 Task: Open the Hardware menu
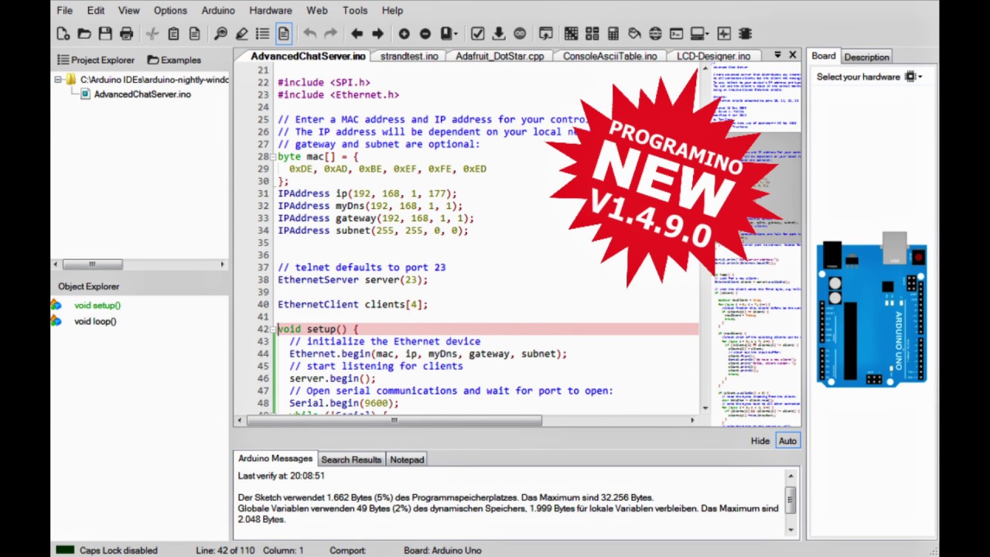pos(270,10)
